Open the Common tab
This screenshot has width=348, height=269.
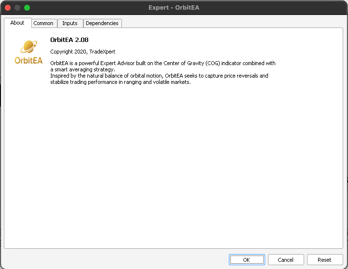pyautogui.click(x=43, y=23)
